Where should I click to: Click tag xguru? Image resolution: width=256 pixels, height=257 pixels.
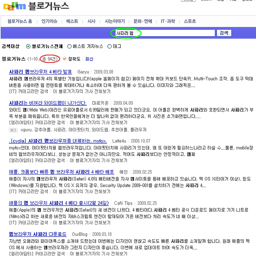coord(26,130)
